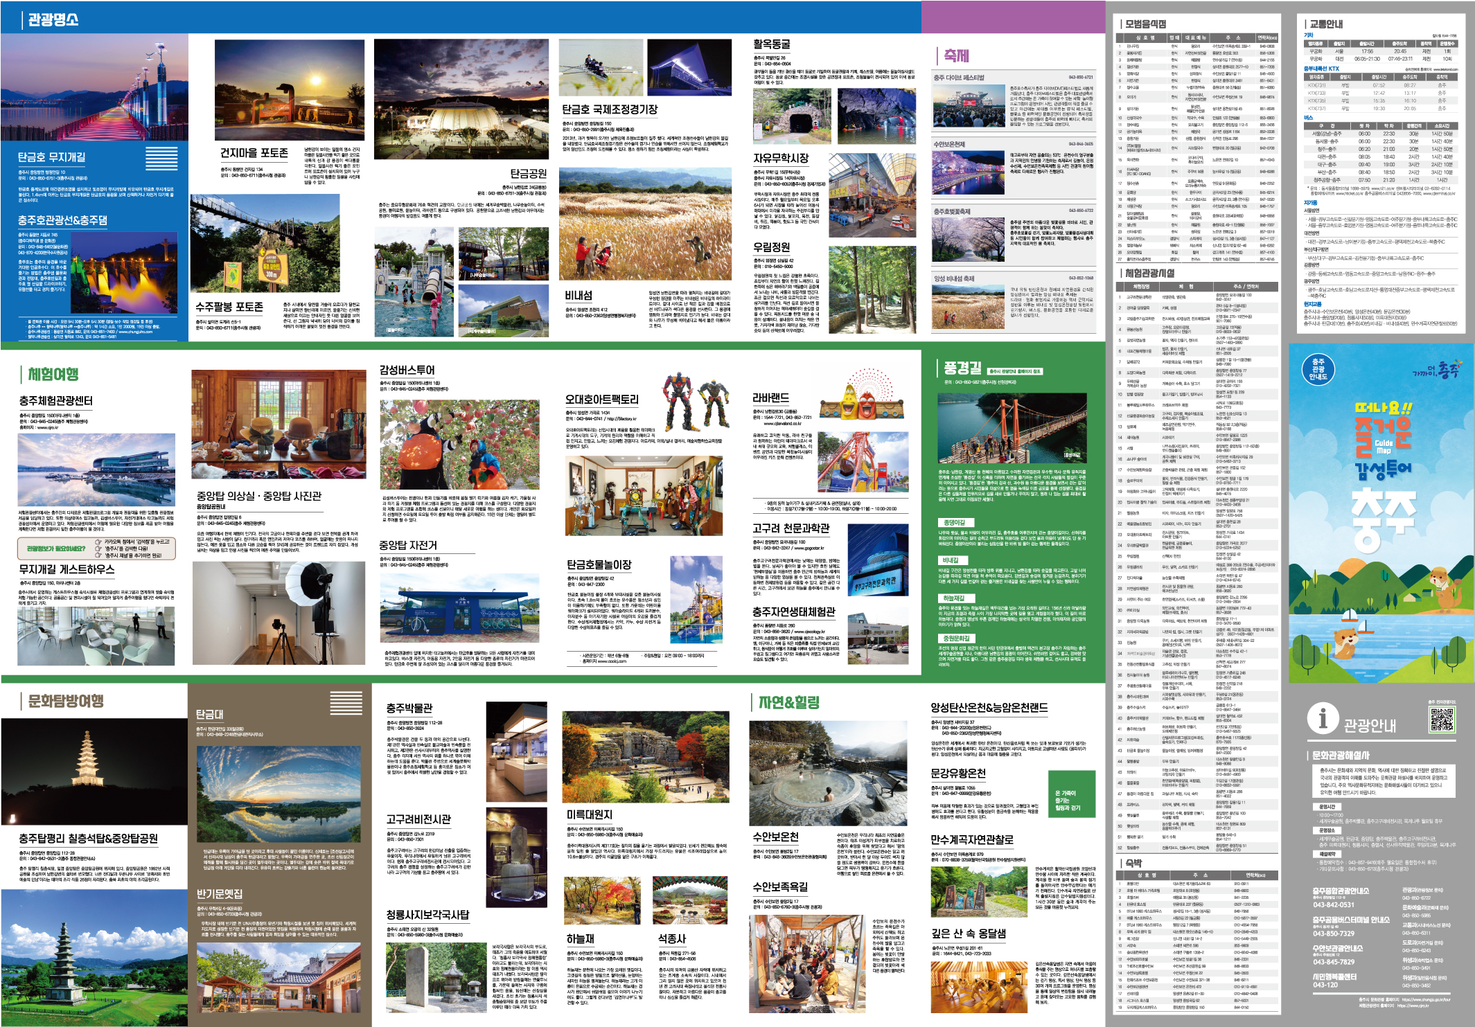Click the round info icon beside 관광안내
Image resolution: width=1475 pixels, height=1027 pixels.
1322,719
